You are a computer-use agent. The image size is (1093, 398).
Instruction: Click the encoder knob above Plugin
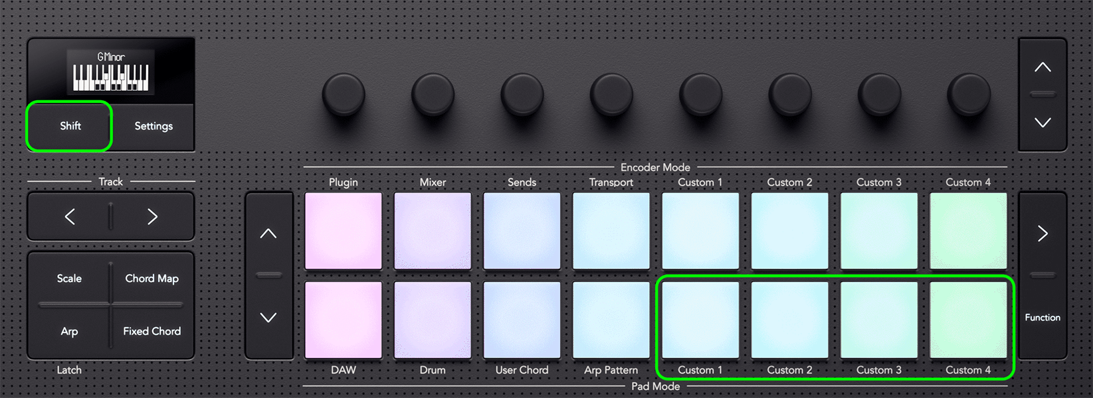click(344, 95)
